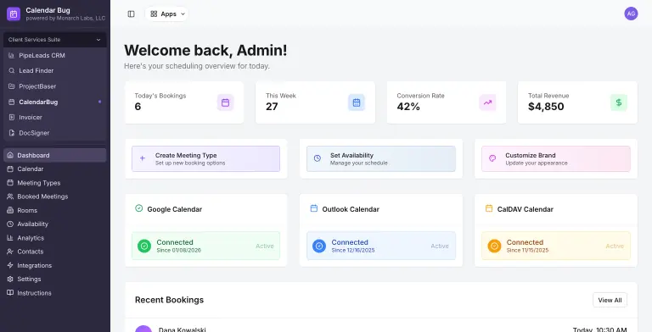
Task: Click the DocSigner file icon
Action: point(12,133)
